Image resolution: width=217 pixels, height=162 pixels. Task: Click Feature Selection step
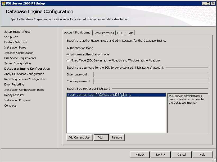[x=16, y=42]
